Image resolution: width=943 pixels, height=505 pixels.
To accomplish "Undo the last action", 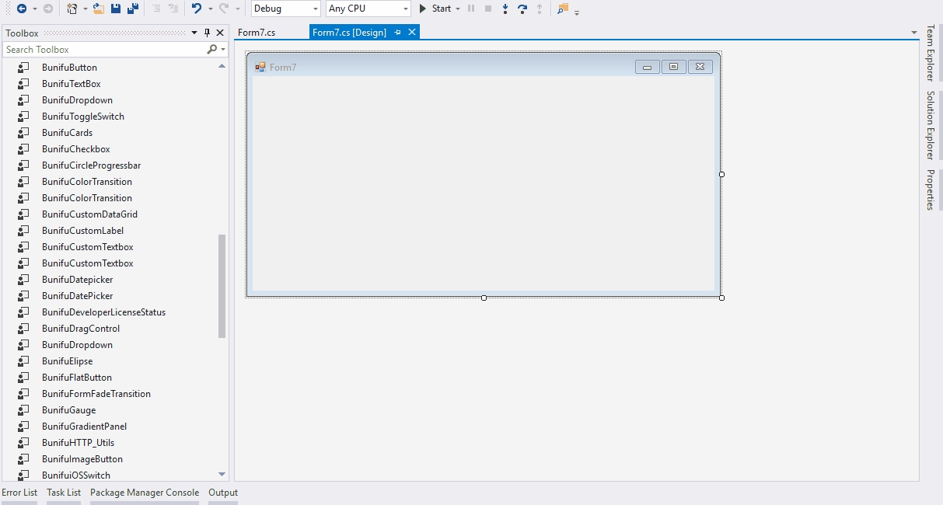I will point(197,9).
